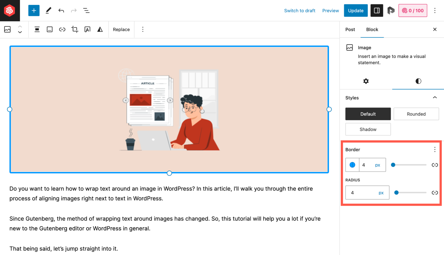Redo the last undone change
The image size is (444, 255).
[74, 11]
